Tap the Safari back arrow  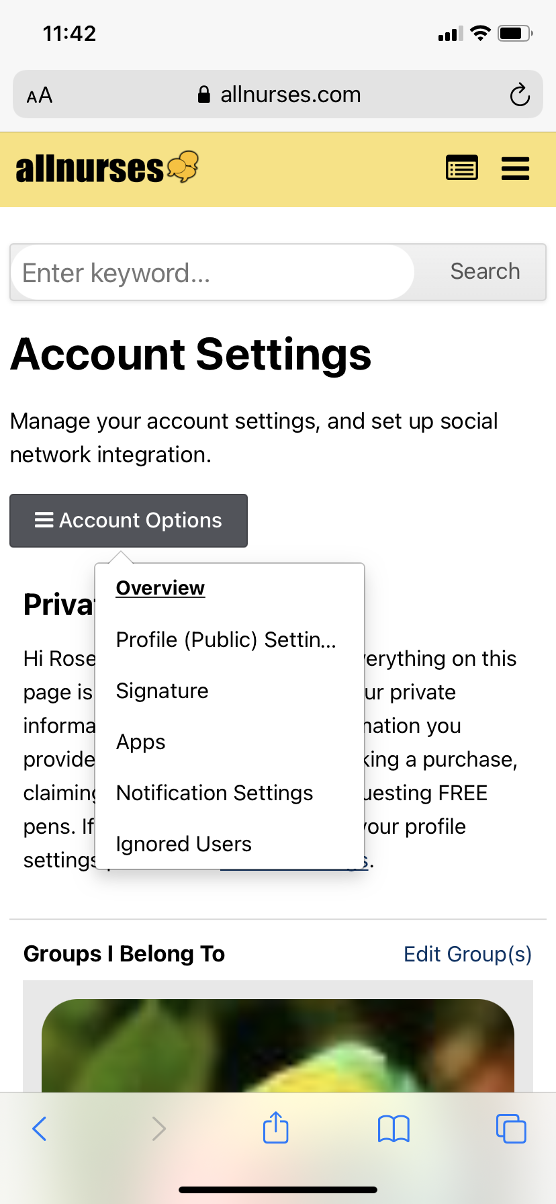tap(40, 1129)
